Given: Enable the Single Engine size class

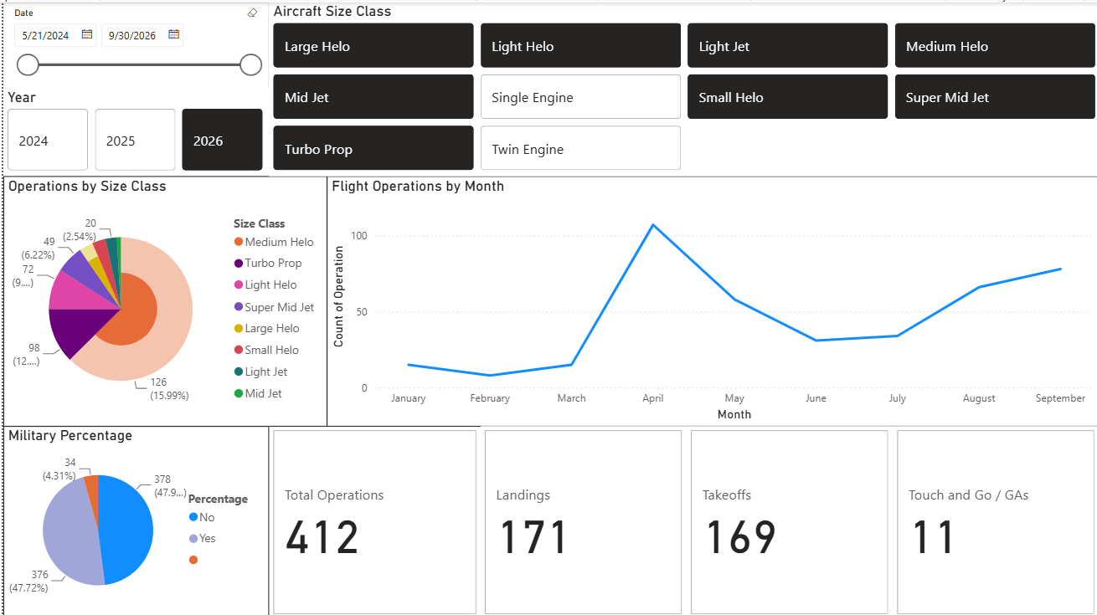Looking at the screenshot, I should (580, 97).
